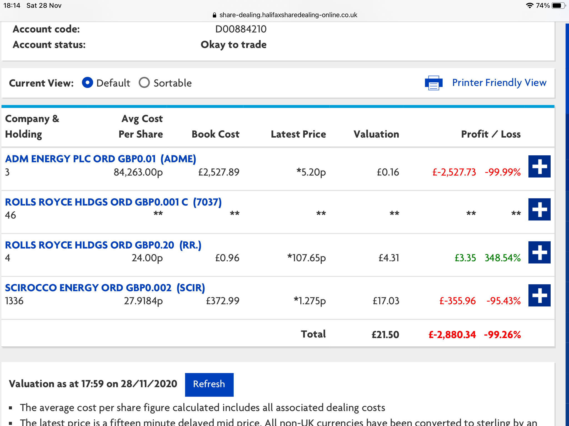Open SCIROCCO ENERGY ORD GBP0.002 (SCIR) link
The height and width of the screenshot is (426, 569).
pyautogui.click(x=105, y=288)
